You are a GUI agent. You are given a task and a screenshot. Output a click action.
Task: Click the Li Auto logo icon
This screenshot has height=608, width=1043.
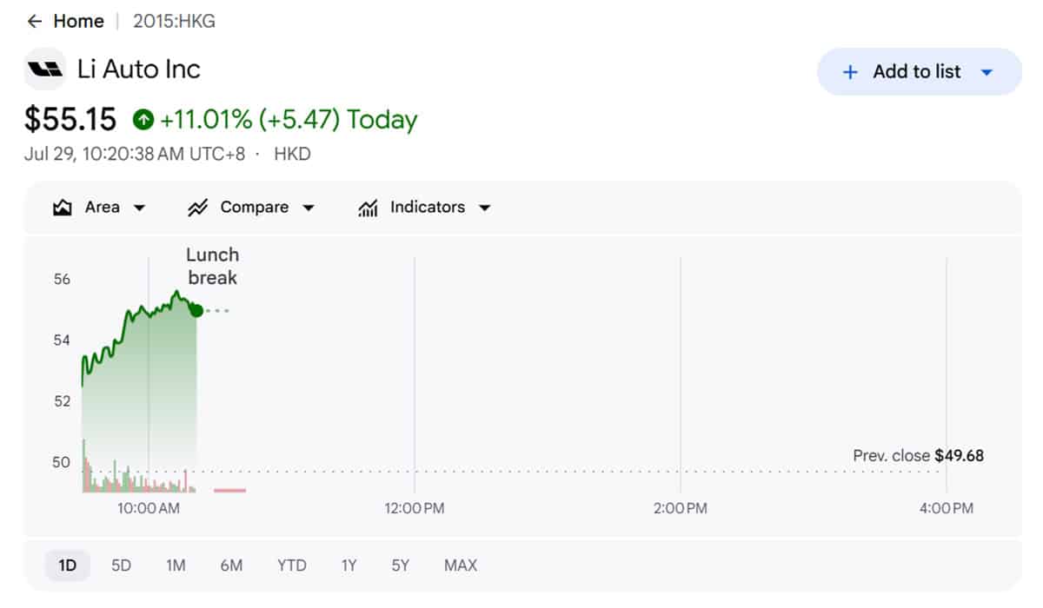44,69
